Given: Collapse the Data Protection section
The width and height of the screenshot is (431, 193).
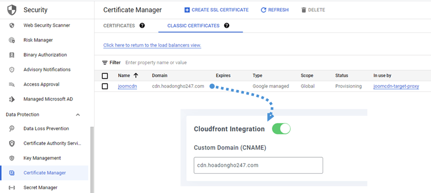Looking at the screenshot, I should 78,115.
